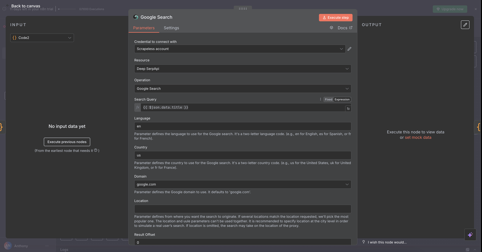Open the Docs link
The image size is (482, 252).
click(x=342, y=28)
